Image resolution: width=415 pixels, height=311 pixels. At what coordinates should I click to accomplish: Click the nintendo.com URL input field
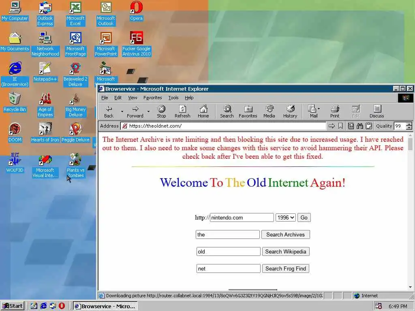(242, 217)
